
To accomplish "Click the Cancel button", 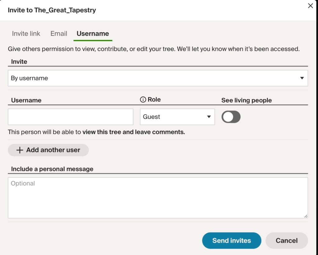I will tap(286, 241).
